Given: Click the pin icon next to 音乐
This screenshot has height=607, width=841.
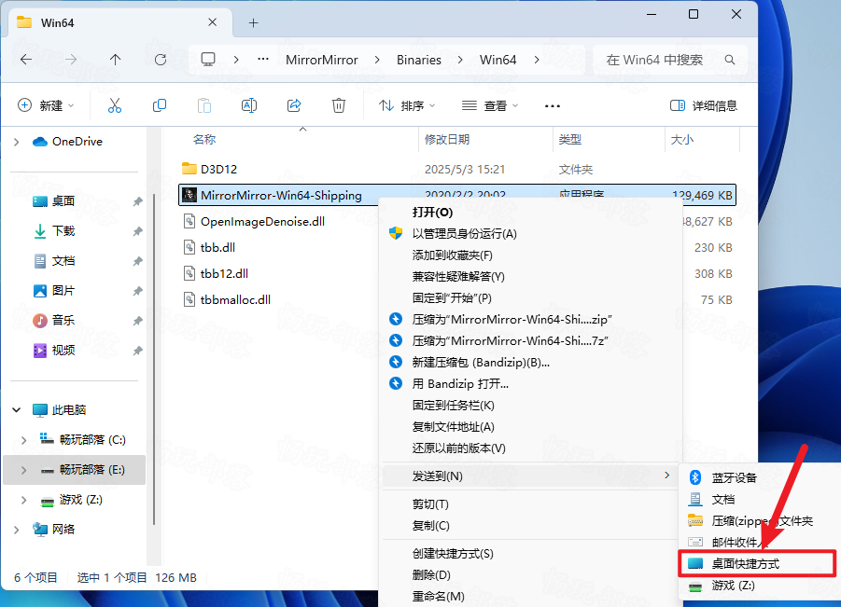Looking at the screenshot, I should pyautogui.click(x=138, y=321).
